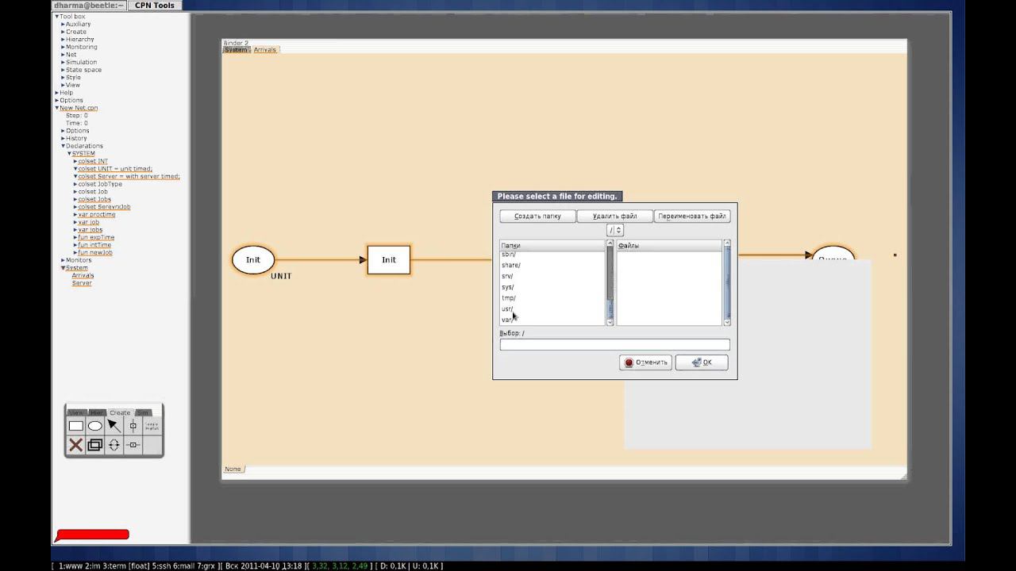This screenshot has height=571, width=1016.
Task: Select the place (ellipse) creation tool
Action: [x=95, y=426]
